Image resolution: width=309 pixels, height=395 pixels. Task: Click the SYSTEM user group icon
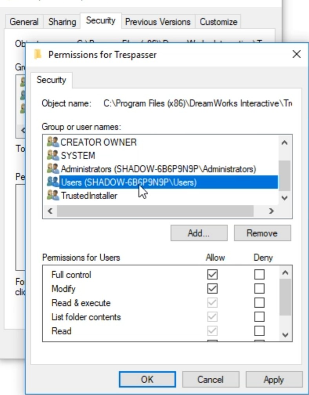click(53, 155)
